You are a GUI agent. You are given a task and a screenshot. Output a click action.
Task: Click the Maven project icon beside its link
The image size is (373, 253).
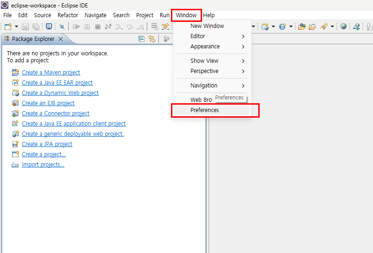pos(15,72)
